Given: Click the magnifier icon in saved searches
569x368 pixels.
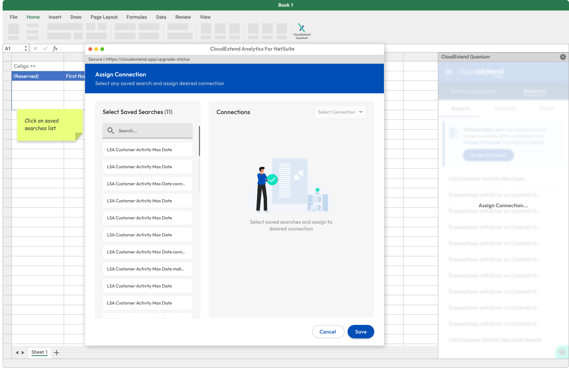Looking at the screenshot, I should tap(111, 131).
